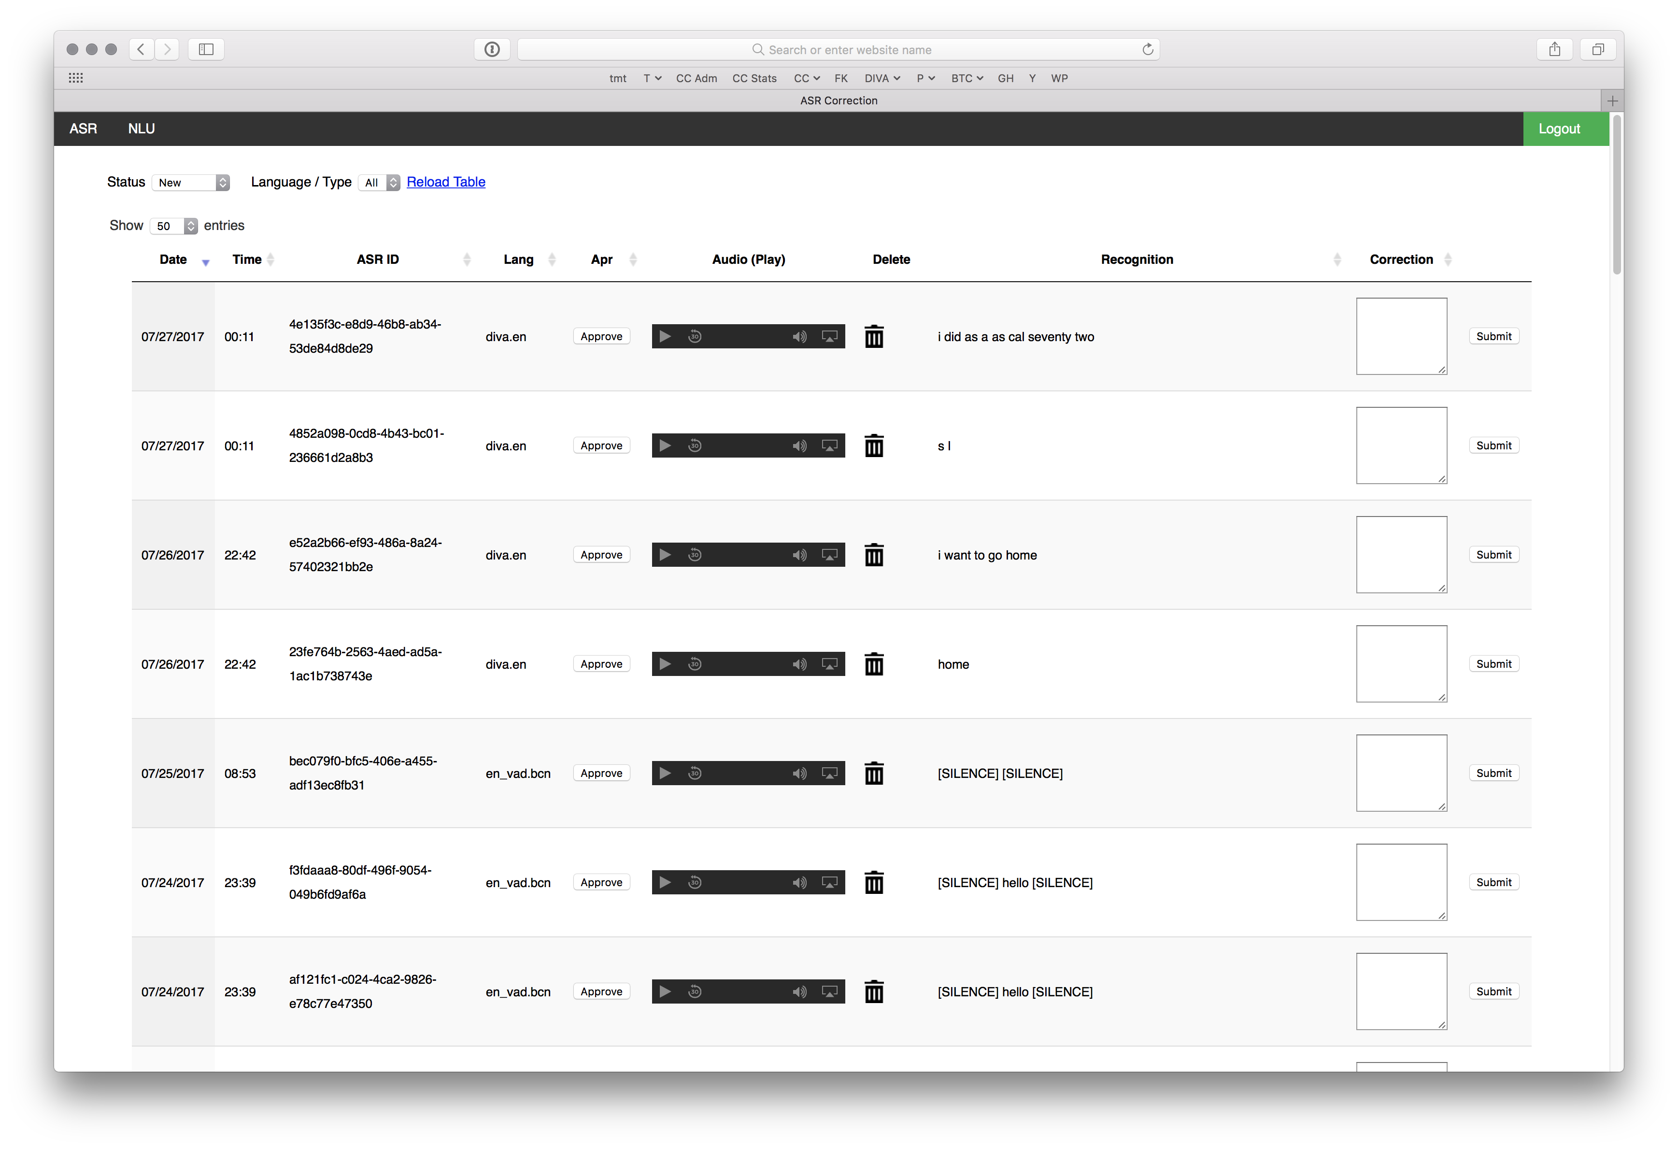This screenshot has width=1678, height=1149.
Task: Toggle the Safari sidebar
Action: coord(206,49)
